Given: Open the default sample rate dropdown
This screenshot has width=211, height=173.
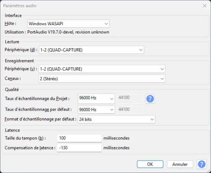Looking at the screenshot, I should point(96,109).
